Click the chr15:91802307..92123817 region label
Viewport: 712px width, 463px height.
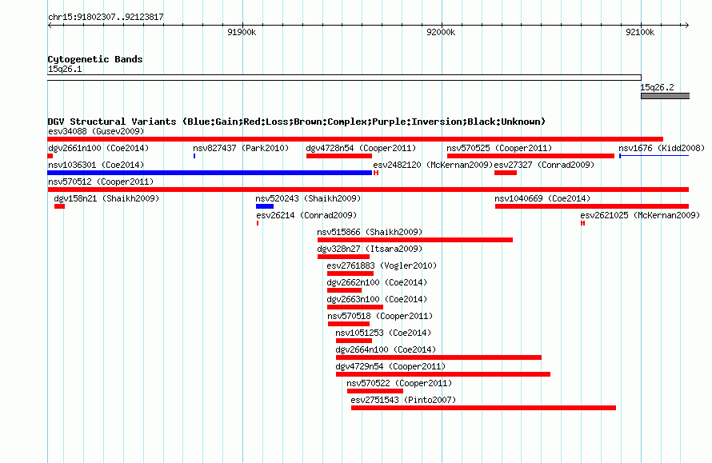(106, 17)
